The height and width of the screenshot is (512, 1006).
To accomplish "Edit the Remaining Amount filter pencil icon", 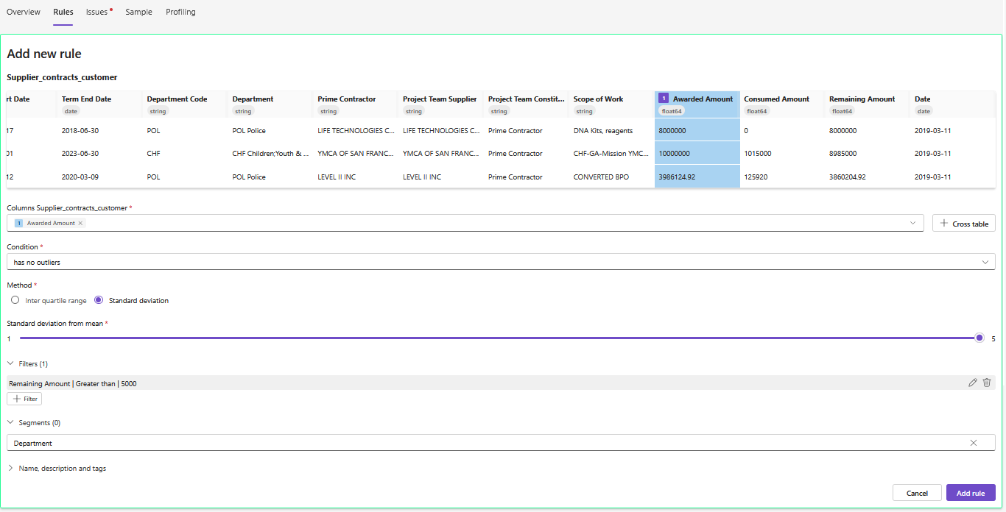I will [x=973, y=383].
